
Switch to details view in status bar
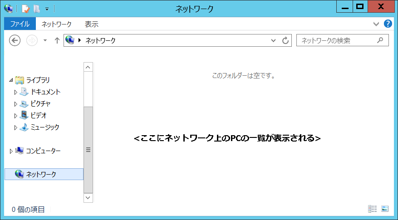tap(373, 209)
